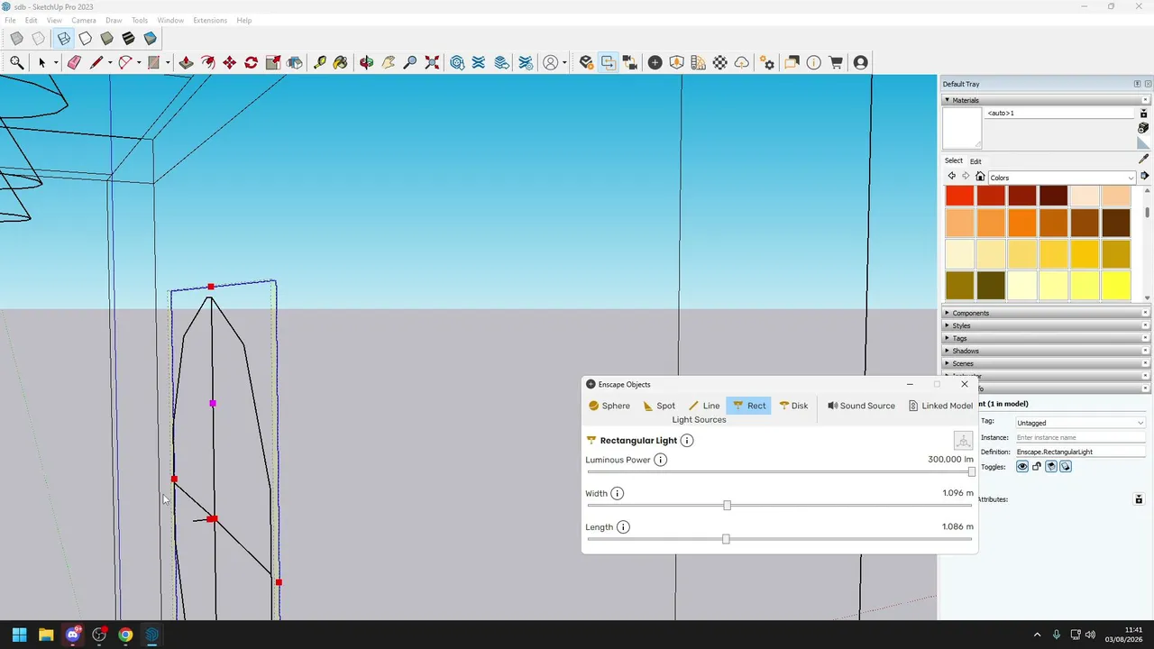Viewport: 1154px width, 649px height.
Task: Open the Colors library dropdown
Action: point(1061,178)
